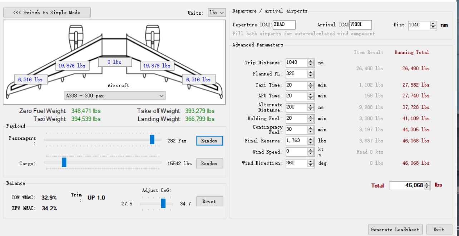Screen dimensions: 459x236
Task: Click Random button for Cargo
Action: [x=209, y=164]
